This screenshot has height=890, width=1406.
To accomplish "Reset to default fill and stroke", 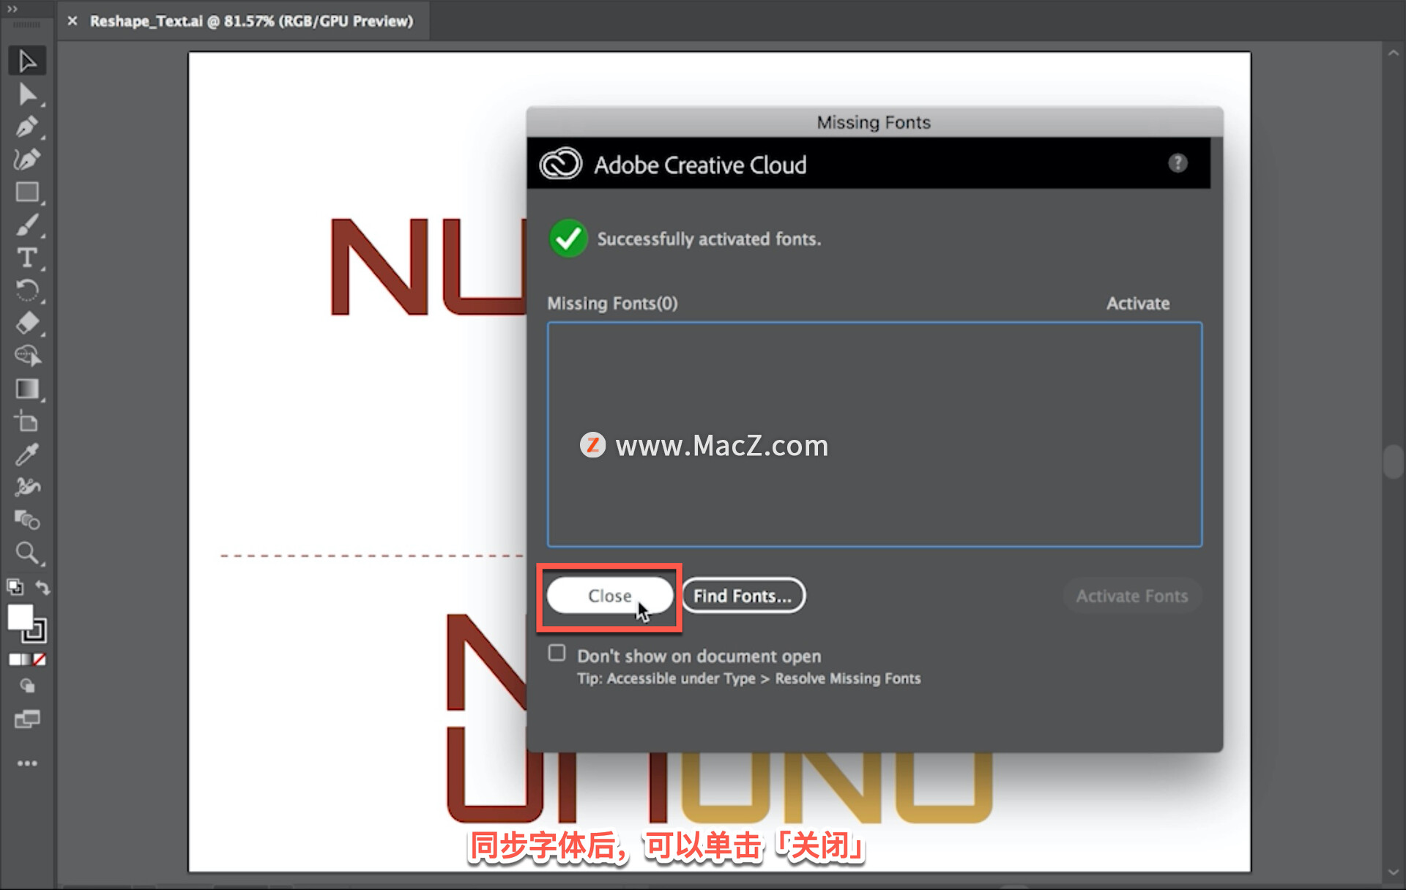I will [x=15, y=587].
